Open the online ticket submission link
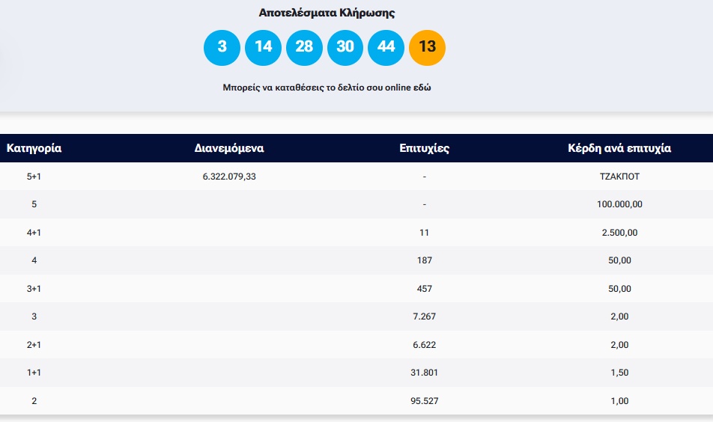This screenshot has height=422, width=713. coord(327,88)
